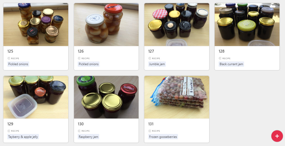Viewport: 285px width, 146px height.
Task: Select the Black currant jam recipe tag
Action: pyautogui.click(x=231, y=64)
